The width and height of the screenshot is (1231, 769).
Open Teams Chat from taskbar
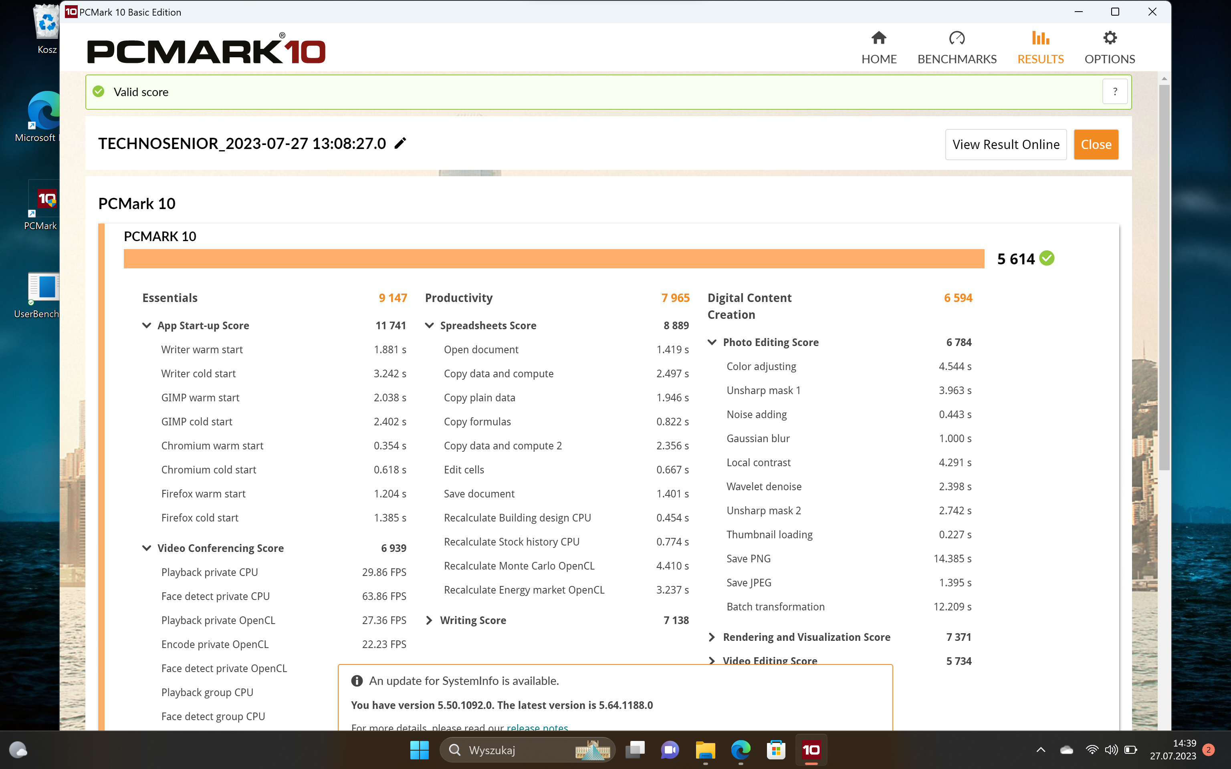click(x=670, y=750)
